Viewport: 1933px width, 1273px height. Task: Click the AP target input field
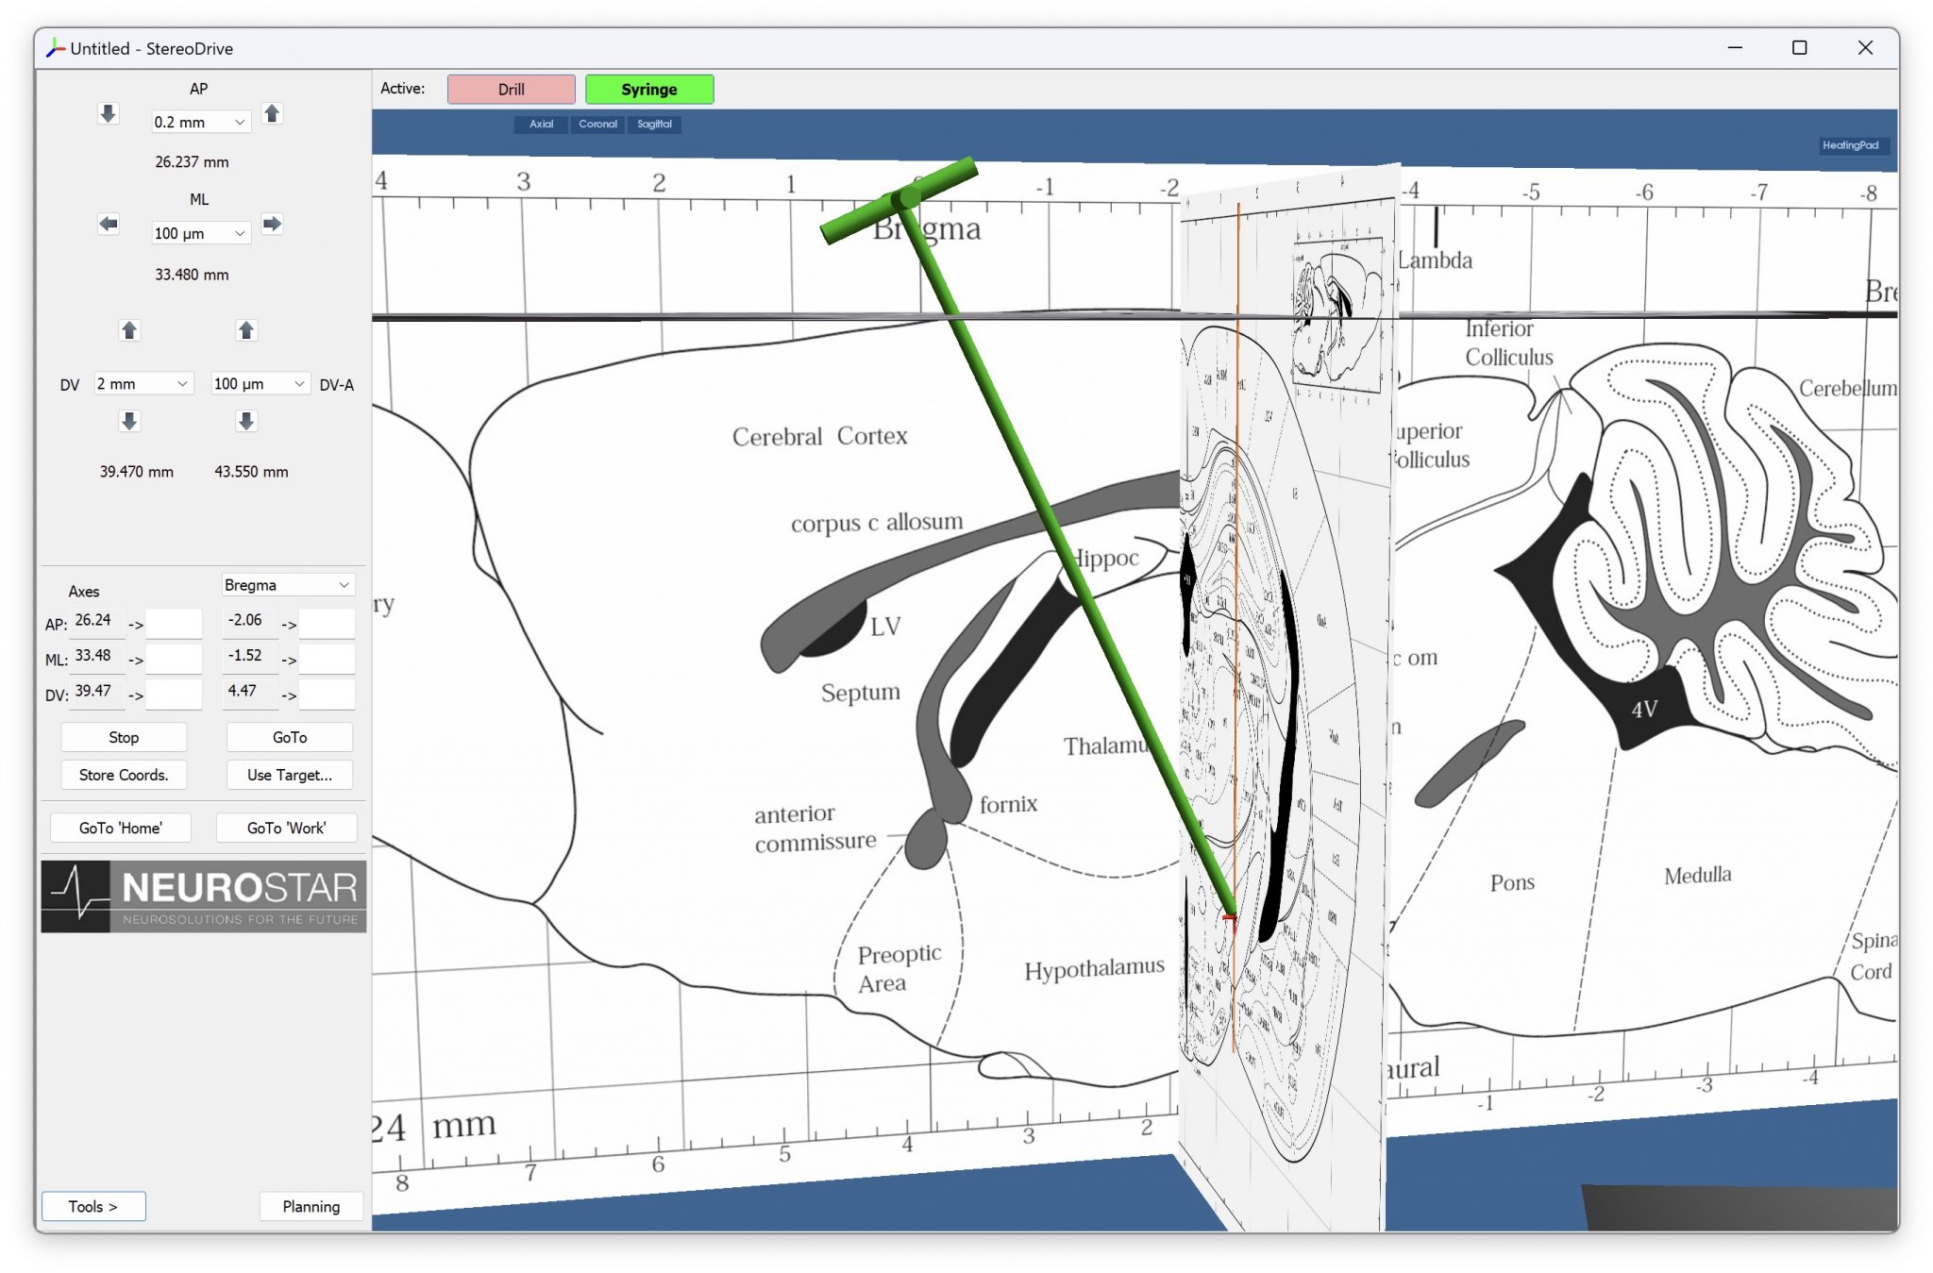click(x=175, y=623)
